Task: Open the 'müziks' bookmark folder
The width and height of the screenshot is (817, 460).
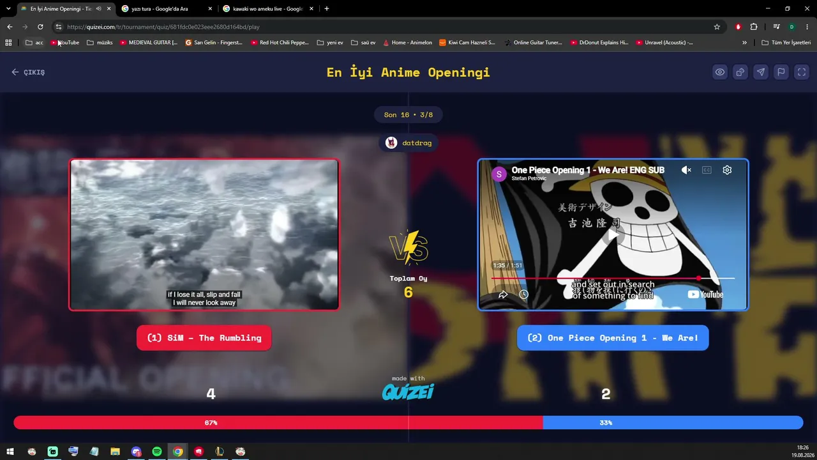Action: 100,43
